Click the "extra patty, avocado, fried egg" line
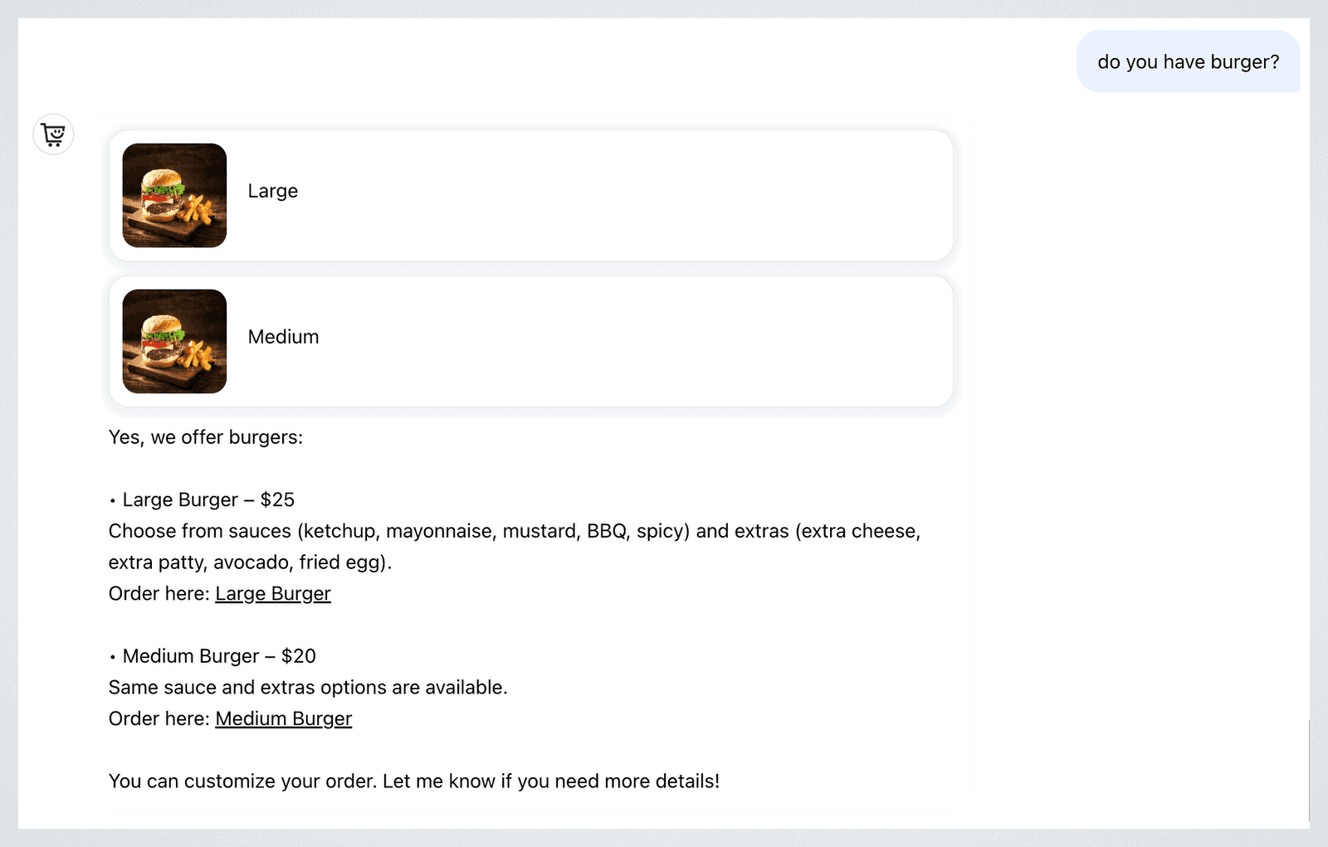 point(250,562)
